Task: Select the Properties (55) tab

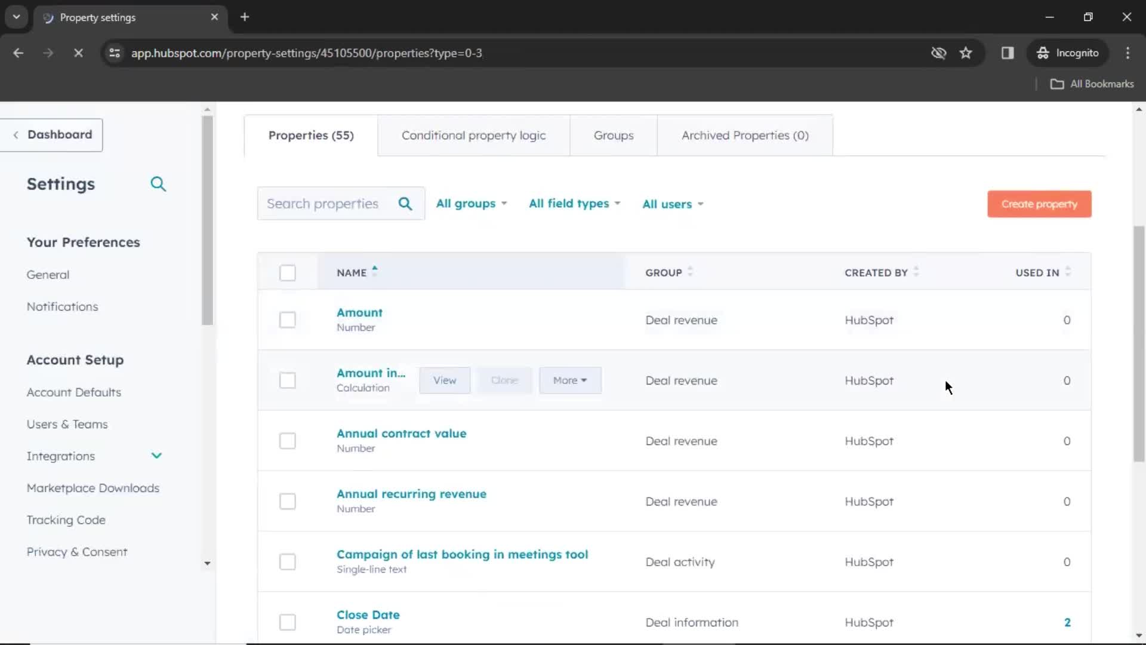Action: (311, 136)
